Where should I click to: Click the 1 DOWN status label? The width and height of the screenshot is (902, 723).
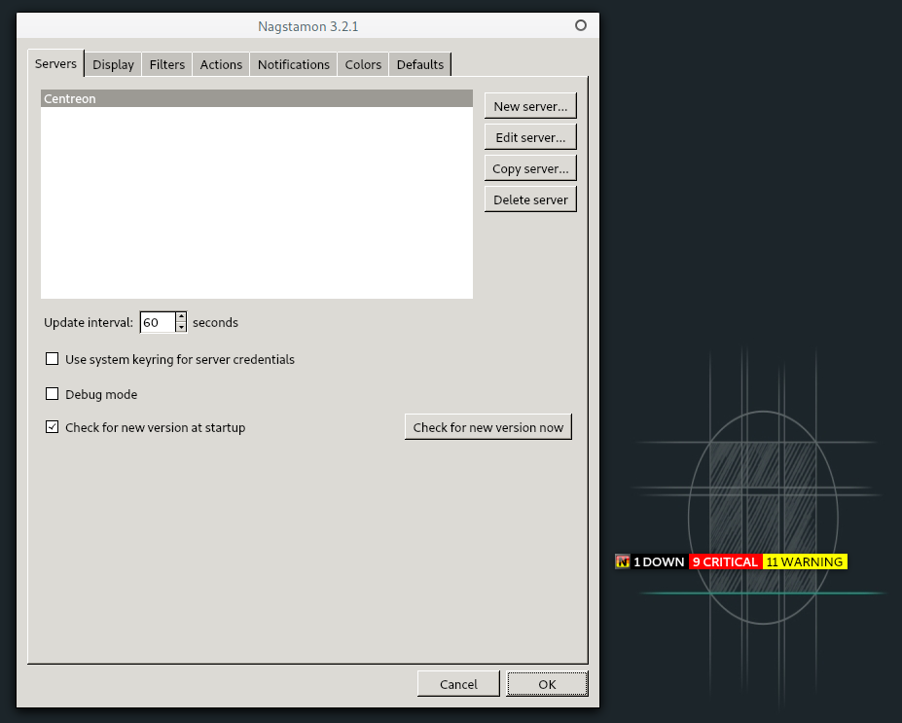tap(659, 561)
